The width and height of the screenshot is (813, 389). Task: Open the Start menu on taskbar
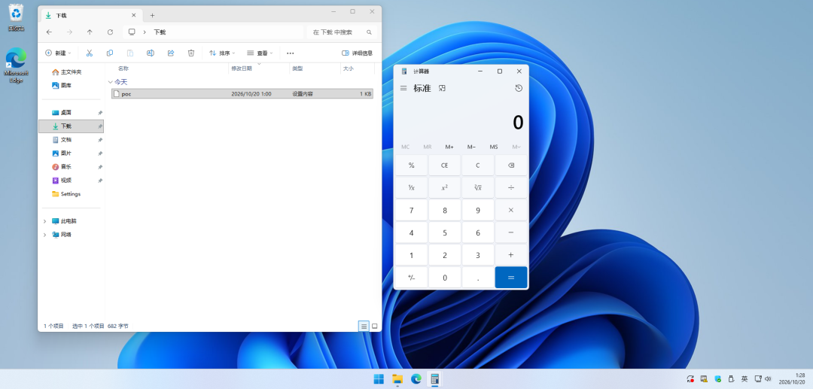[379, 378]
